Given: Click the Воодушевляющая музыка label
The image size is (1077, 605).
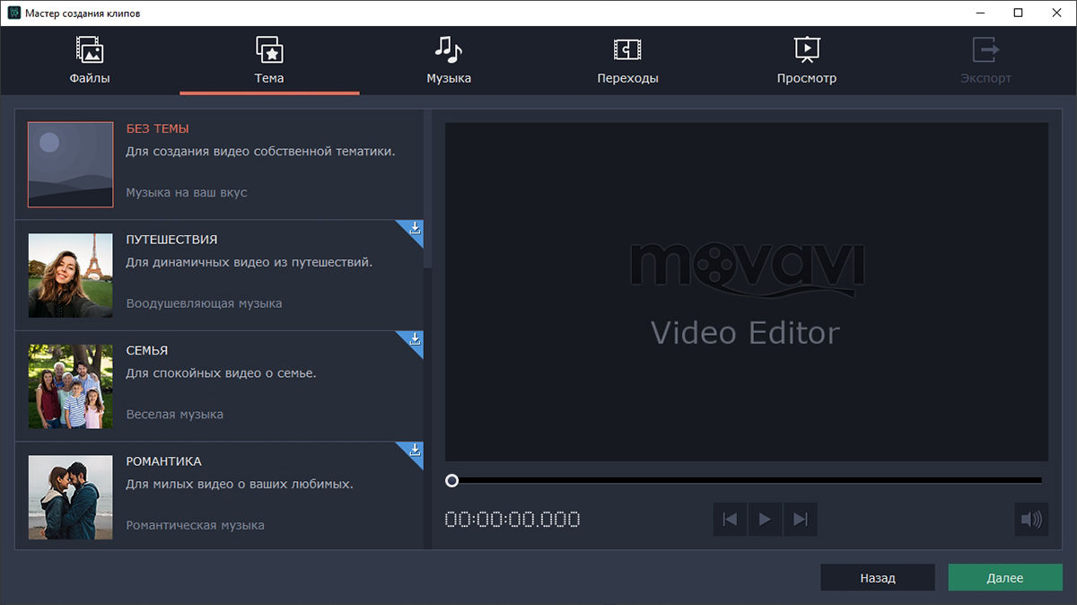Looking at the screenshot, I should point(204,303).
